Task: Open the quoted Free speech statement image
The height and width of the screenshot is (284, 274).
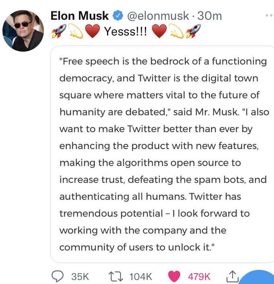Action: [x=163, y=155]
